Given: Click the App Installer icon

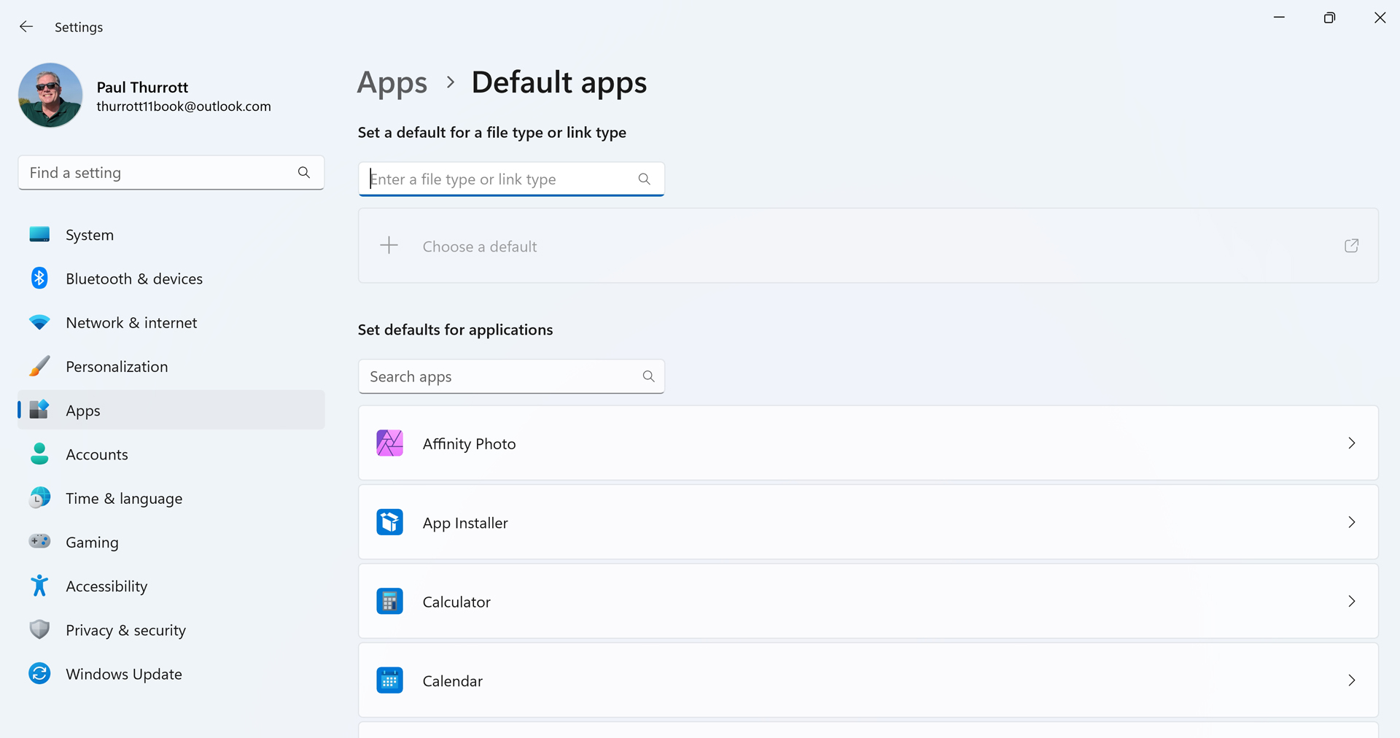Looking at the screenshot, I should pyautogui.click(x=389, y=523).
